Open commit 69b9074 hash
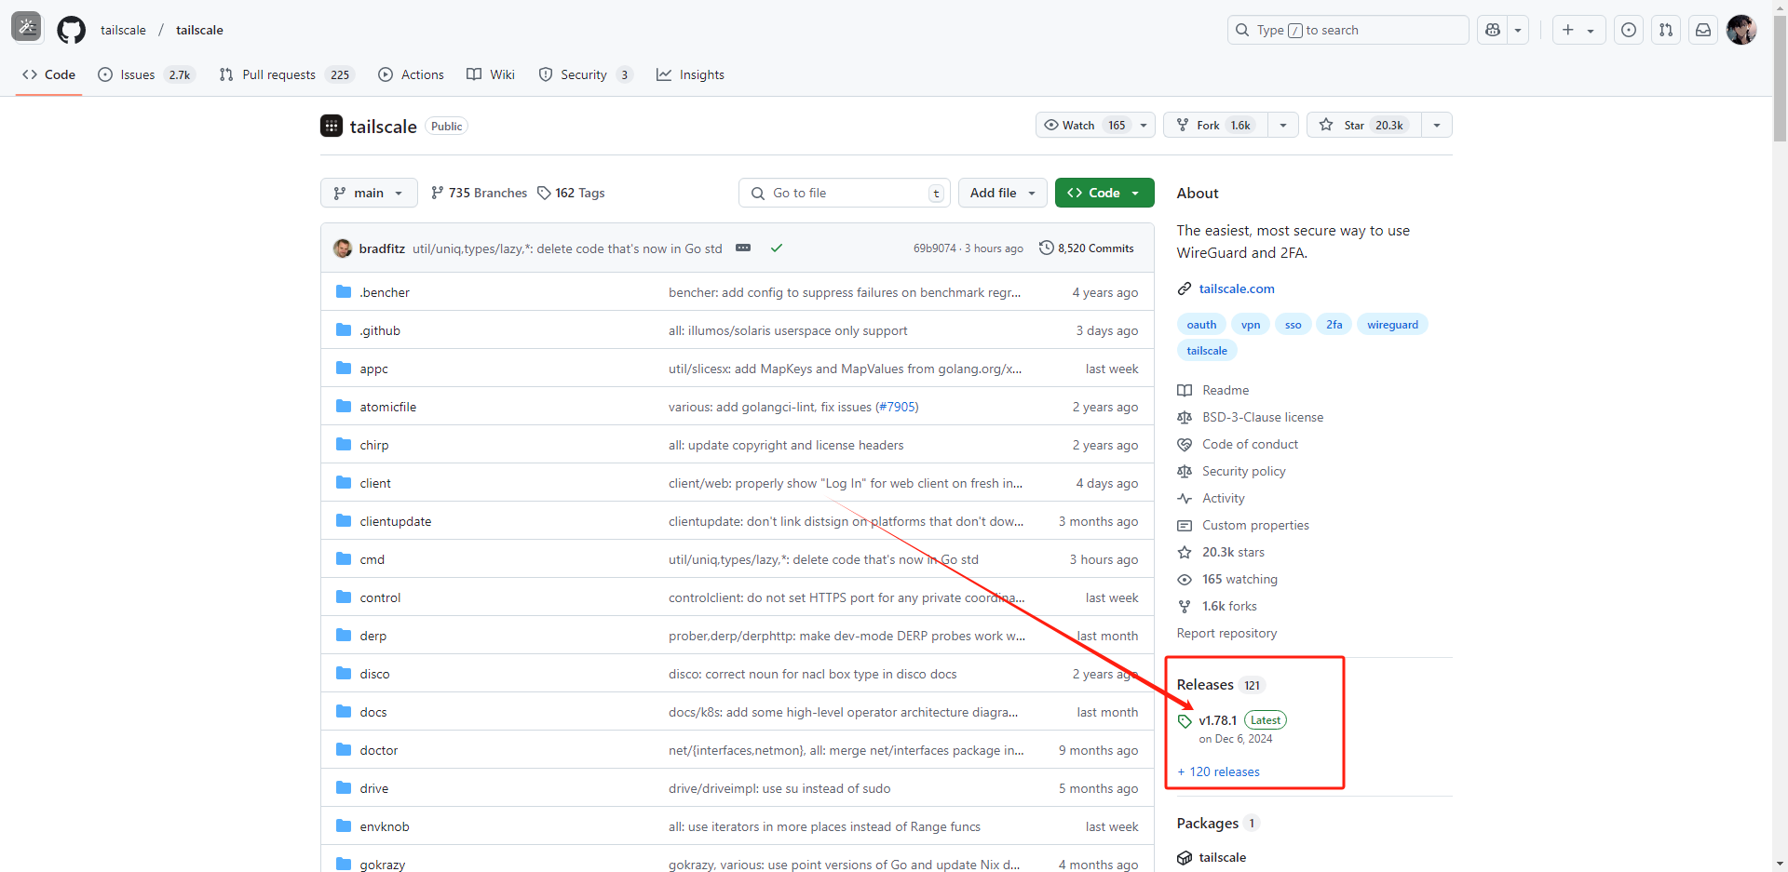 (x=934, y=248)
